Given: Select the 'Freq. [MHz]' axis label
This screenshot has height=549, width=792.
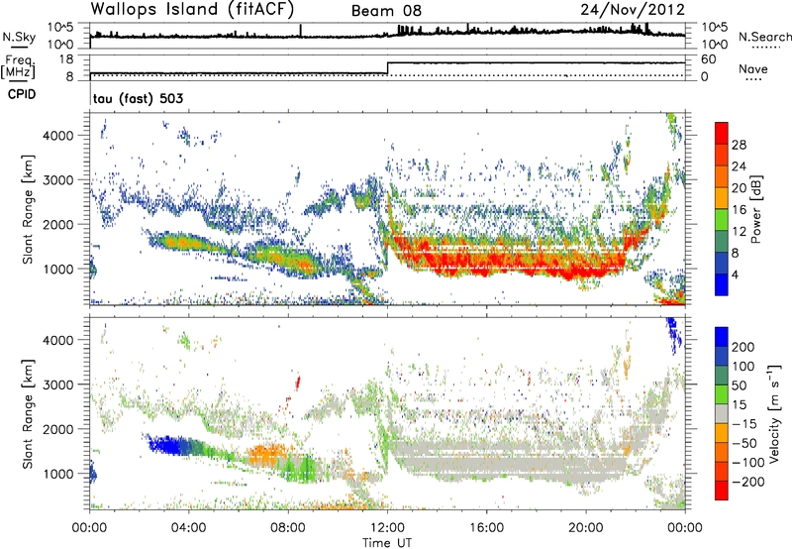Looking at the screenshot, I should 19,66.
